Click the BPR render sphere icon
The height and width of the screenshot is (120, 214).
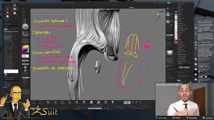[x=168, y=9]
